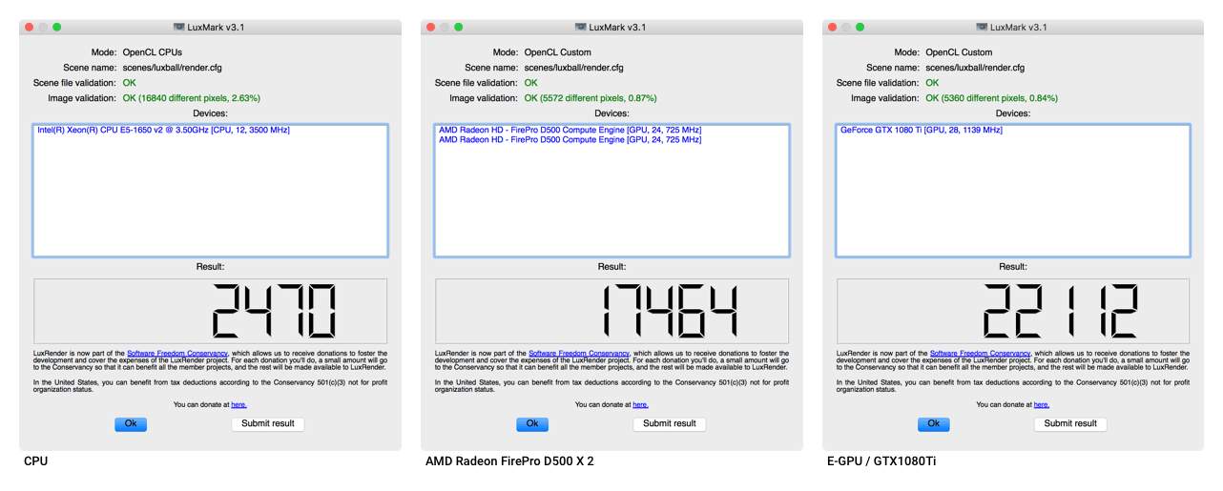Follow the donate 'here' link in FirePro window

pos(640,404)
